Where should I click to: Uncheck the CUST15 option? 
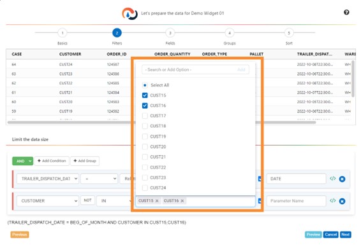tap(145, 95)
